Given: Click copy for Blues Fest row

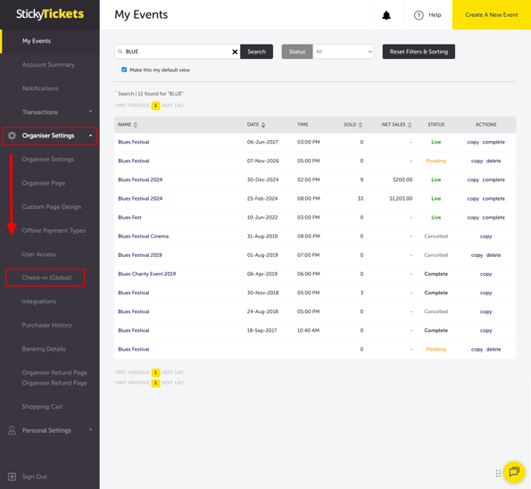Looking at the screenshot, I should coord(473,218).
